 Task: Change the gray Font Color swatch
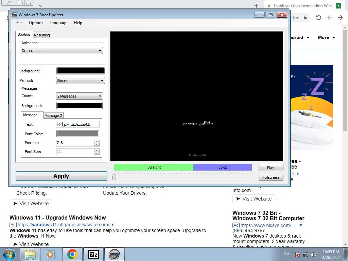click(78, 134)
